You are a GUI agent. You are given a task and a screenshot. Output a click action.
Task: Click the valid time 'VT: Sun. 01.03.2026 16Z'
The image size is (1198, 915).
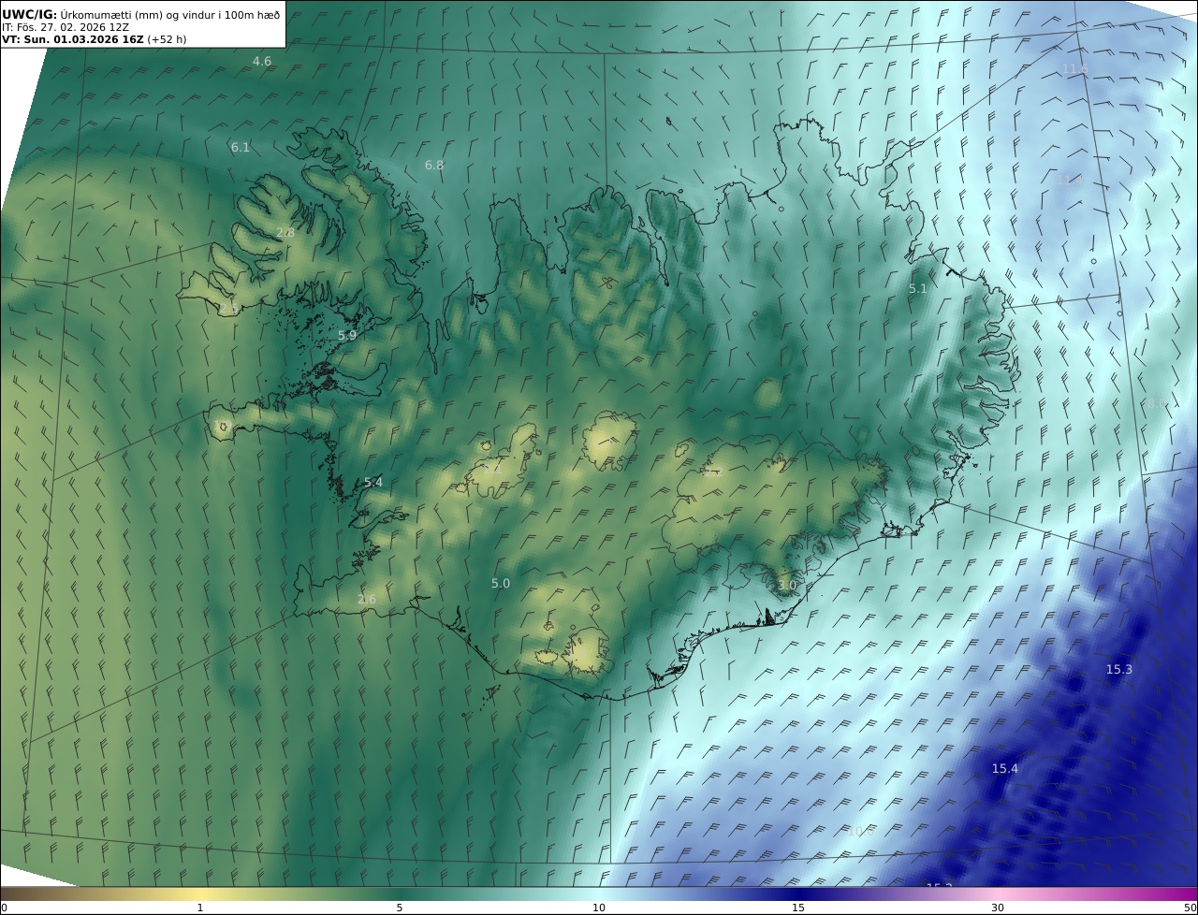pos(73,39)
